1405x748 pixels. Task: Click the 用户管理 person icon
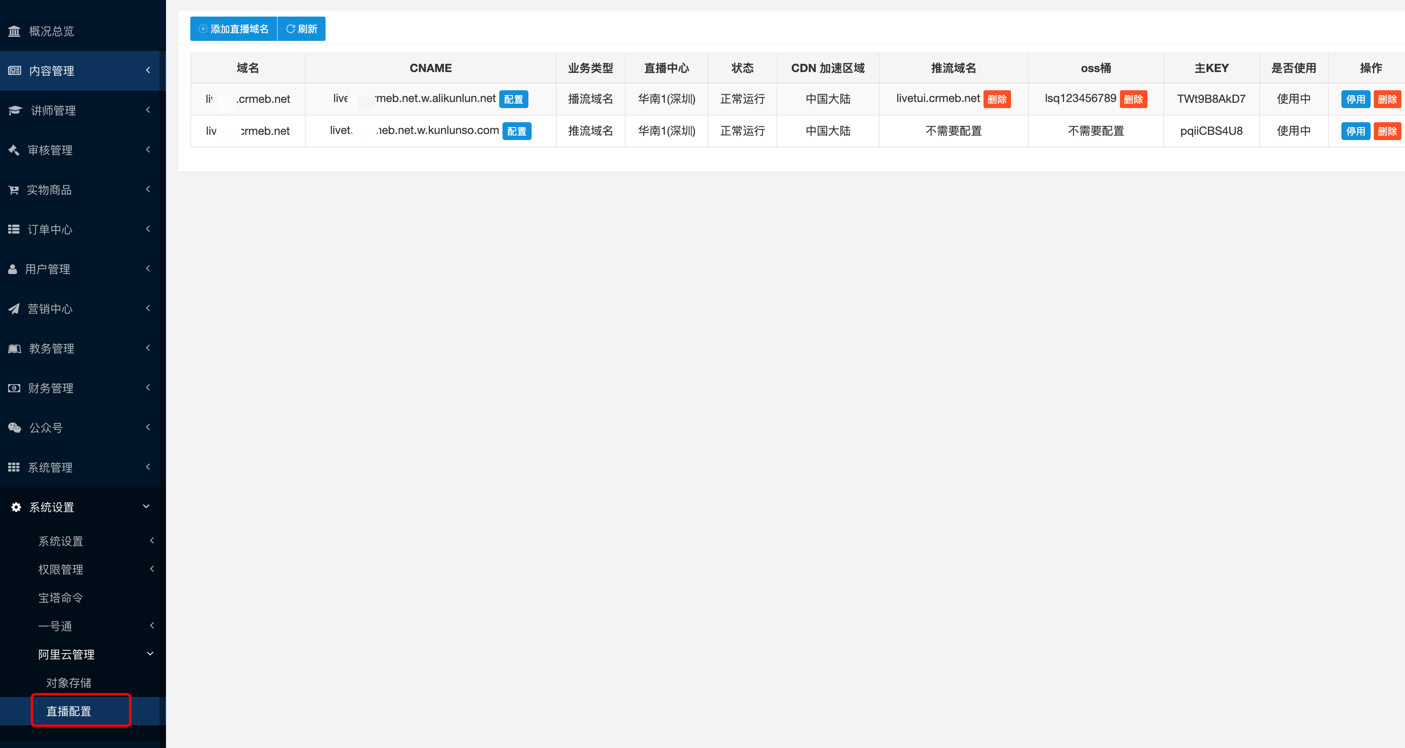(13, 269)
